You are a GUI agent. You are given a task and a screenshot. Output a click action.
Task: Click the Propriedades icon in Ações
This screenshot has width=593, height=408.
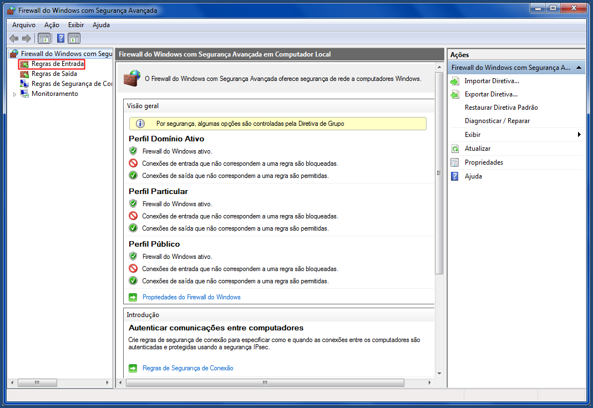coord(455,163)
